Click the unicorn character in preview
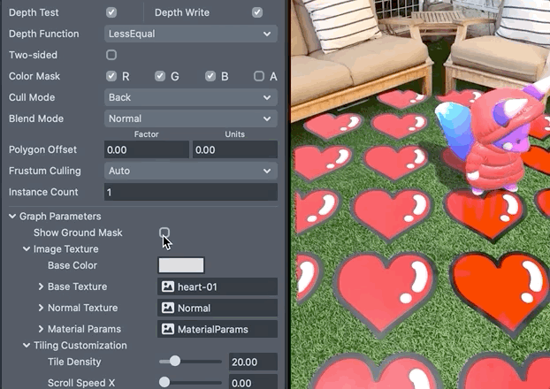 491,141
